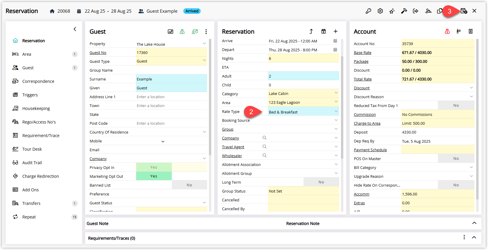The image size is (488, 250).
Task: Collapse the left sidebar menu
Action: click(x=75, y=29)
